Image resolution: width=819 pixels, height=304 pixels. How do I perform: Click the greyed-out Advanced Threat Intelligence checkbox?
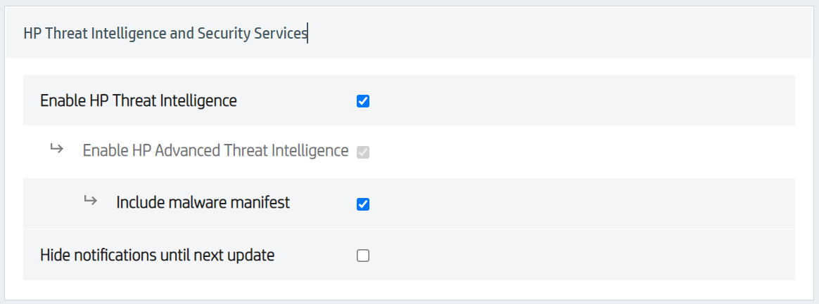click(363, 152)
